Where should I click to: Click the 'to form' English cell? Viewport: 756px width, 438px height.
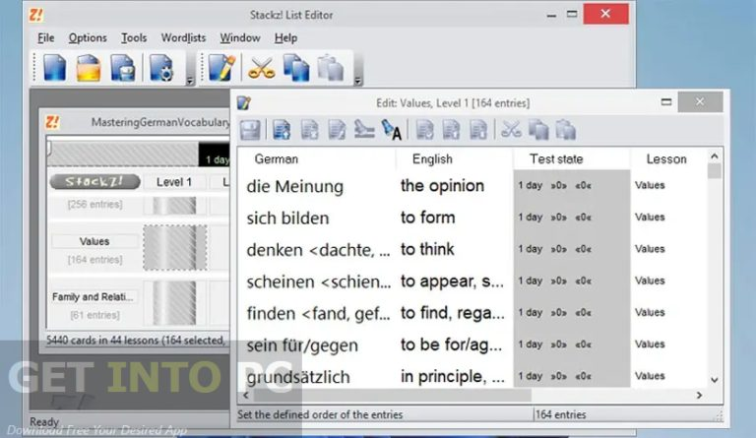click(427, 218)
